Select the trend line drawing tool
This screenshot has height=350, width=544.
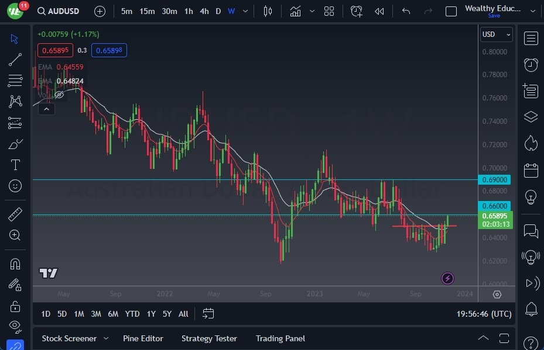click(x=15, y=60)
